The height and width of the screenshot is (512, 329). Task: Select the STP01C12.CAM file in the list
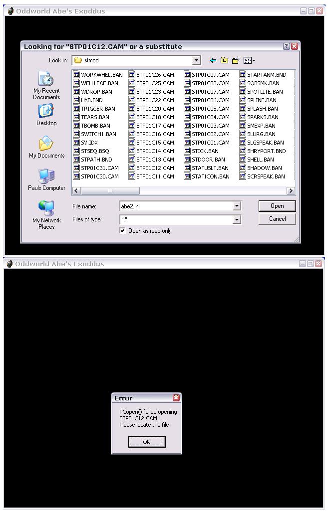coord(155,168)
